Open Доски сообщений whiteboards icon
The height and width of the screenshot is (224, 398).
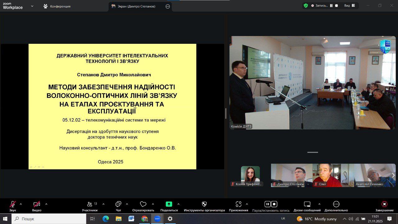click(x=307, y=204)
